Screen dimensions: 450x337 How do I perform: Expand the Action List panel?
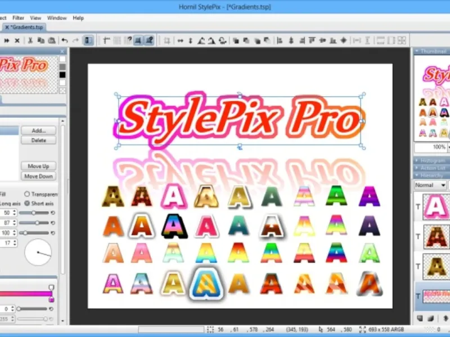pyautogui.click(x=417, y=168)
